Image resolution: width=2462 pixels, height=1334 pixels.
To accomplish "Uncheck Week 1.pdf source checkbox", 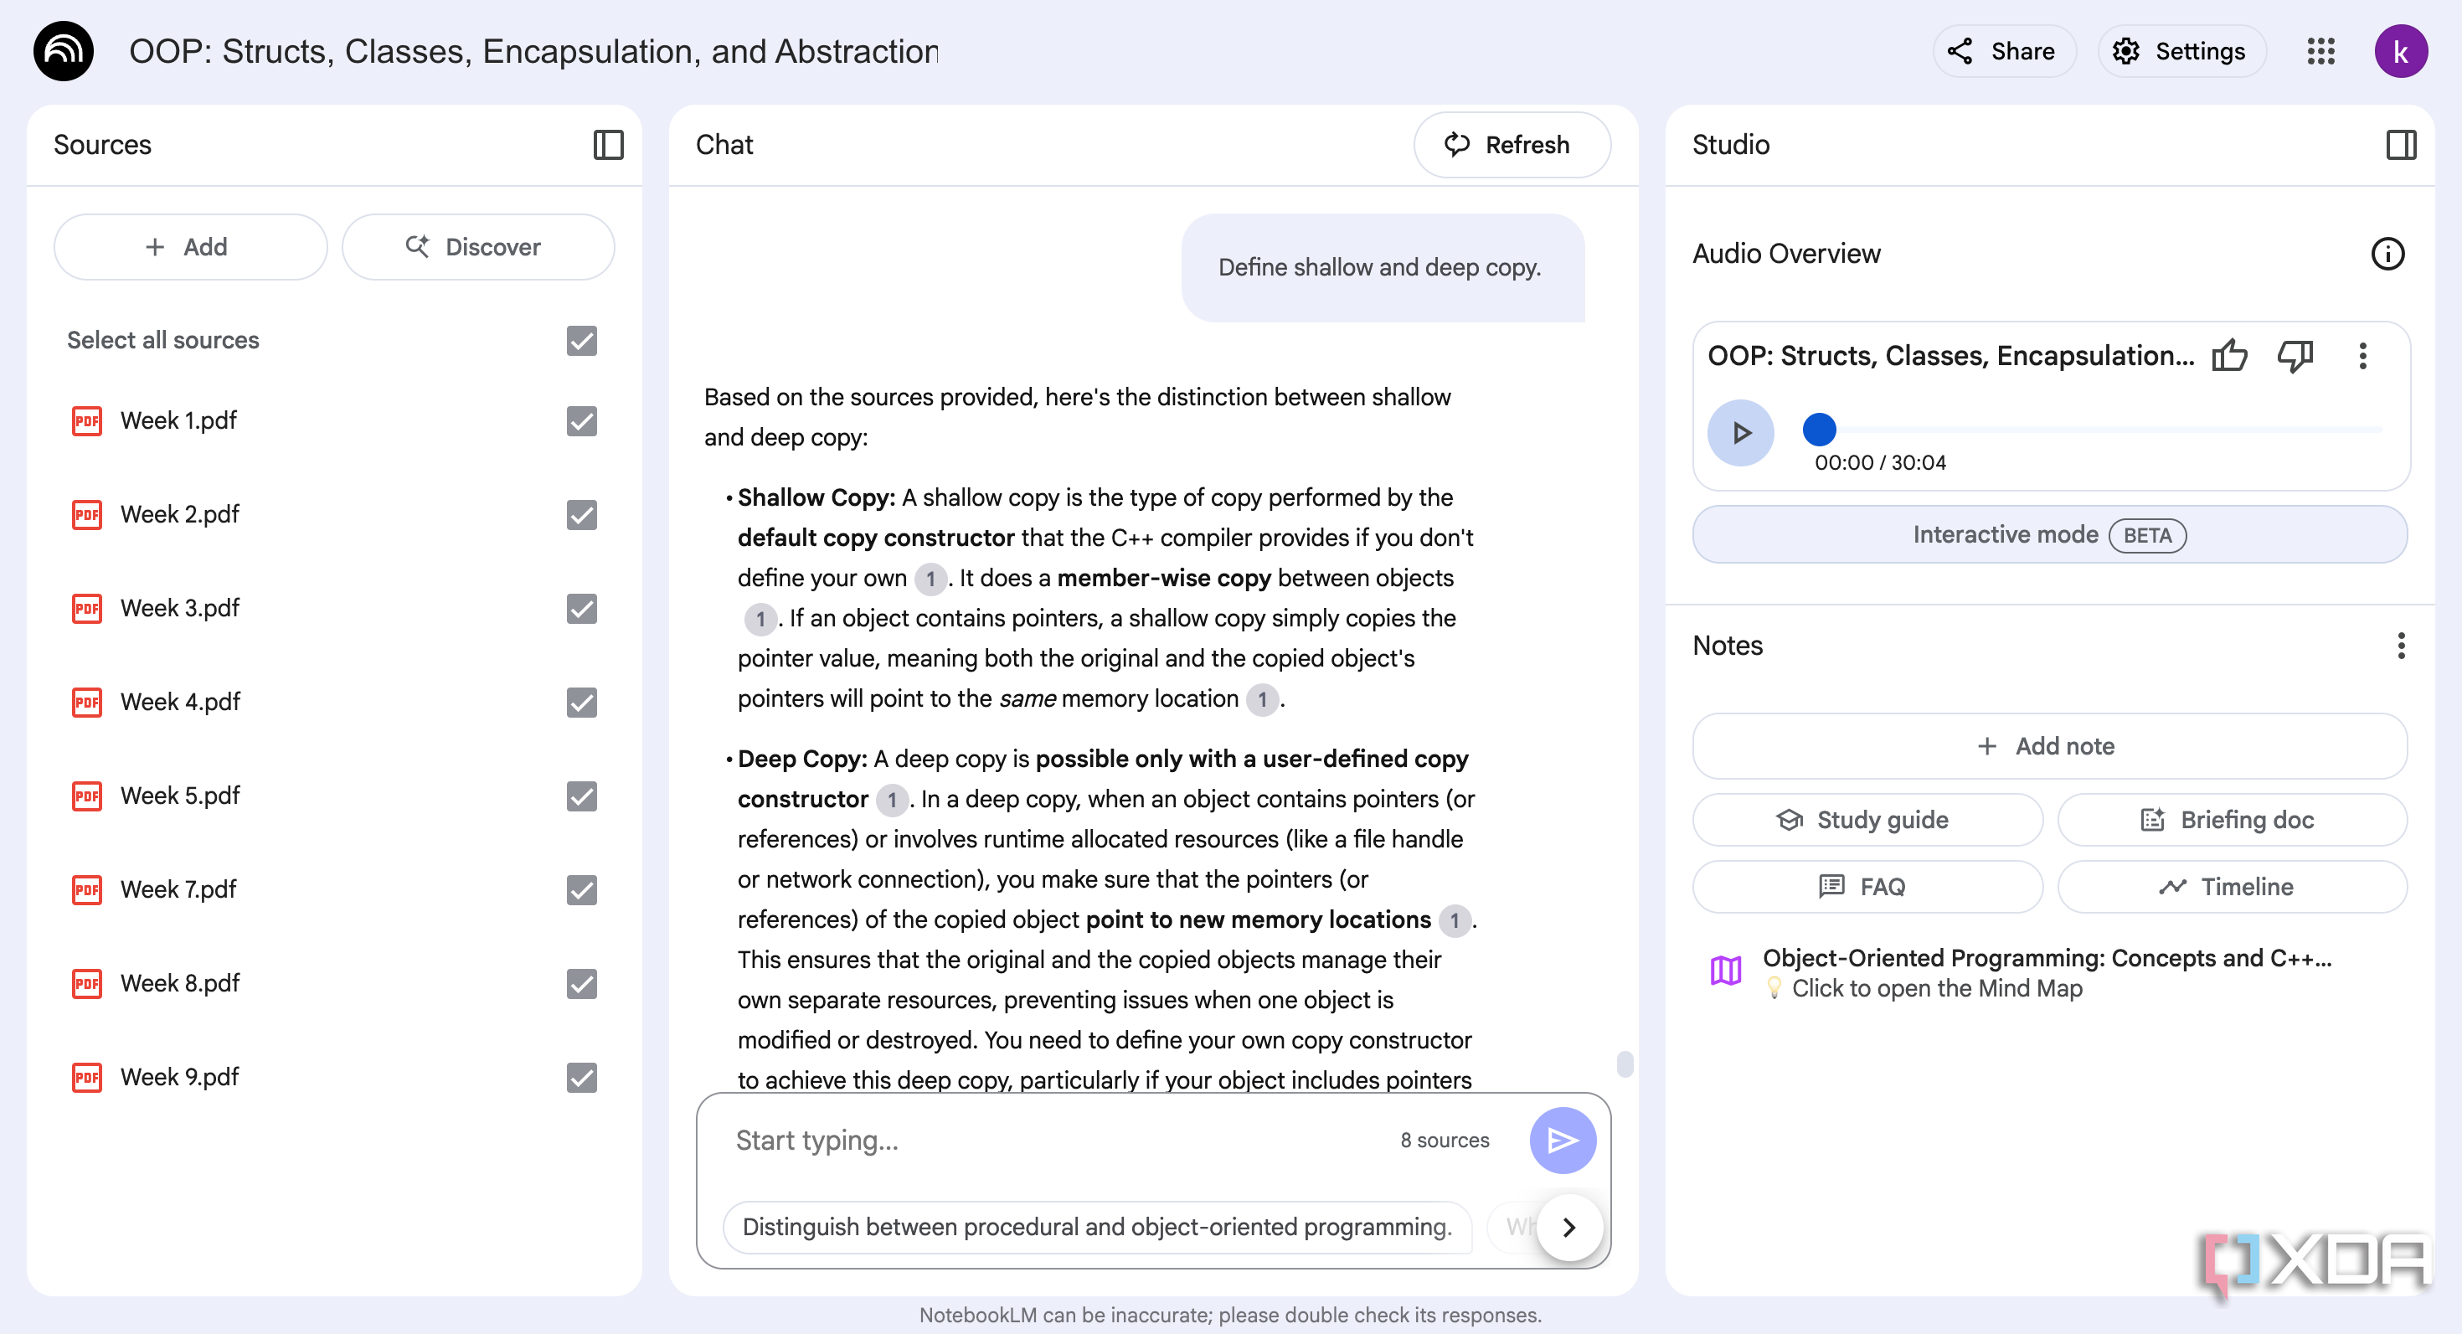I will (x=581, y=420).
